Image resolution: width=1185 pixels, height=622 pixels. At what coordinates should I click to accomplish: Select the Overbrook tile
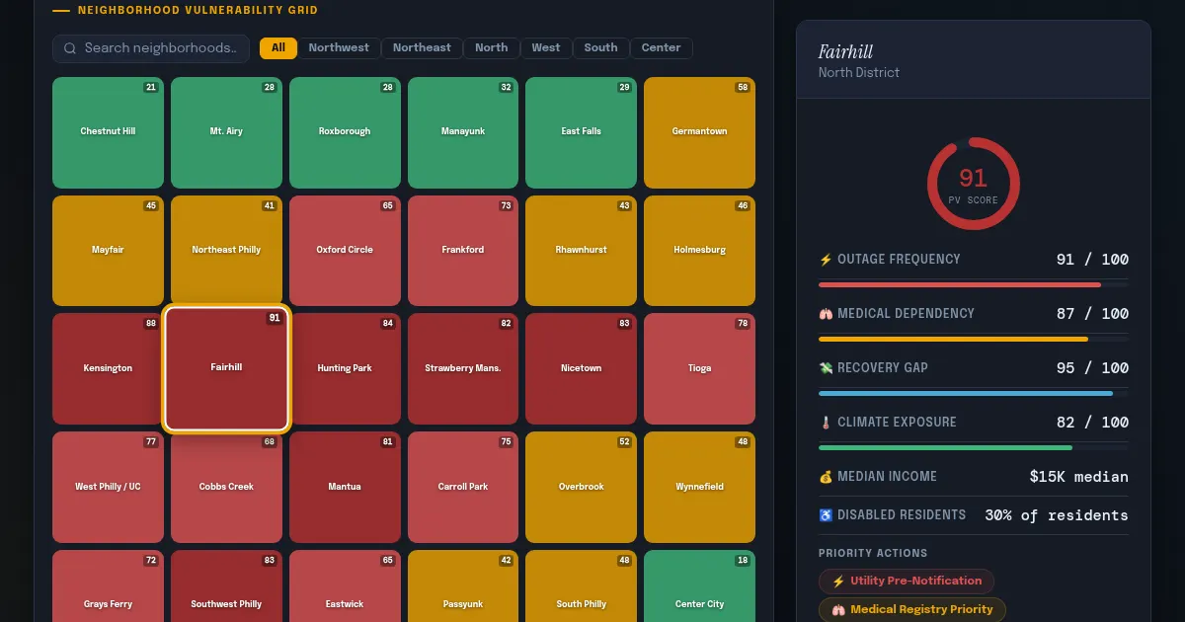coord(581,488)
